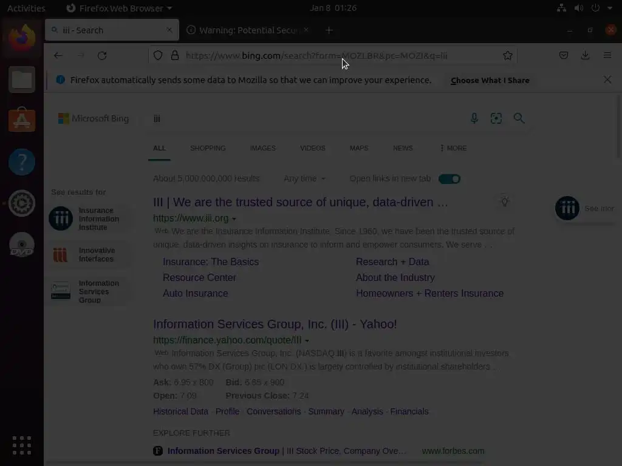Open the 'Conversations' link

pos(274,412)
